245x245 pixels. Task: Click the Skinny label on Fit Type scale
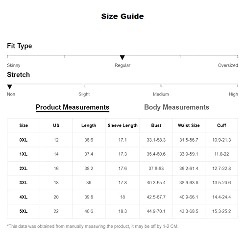[x=14, y=65]
